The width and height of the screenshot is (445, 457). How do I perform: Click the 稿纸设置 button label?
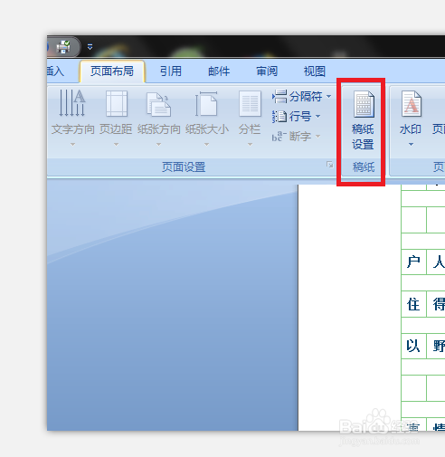(363, 137)
